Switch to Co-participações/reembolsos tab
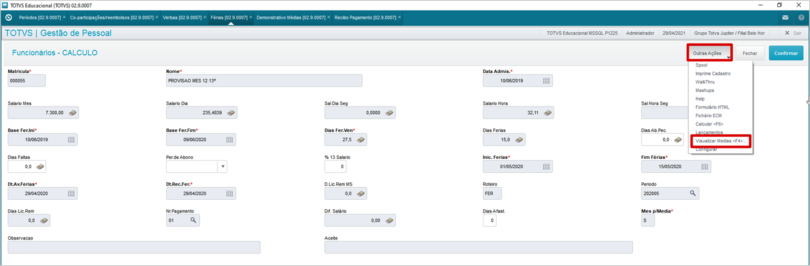The height and width of the screenshot is (266, 810). [111, 18]
